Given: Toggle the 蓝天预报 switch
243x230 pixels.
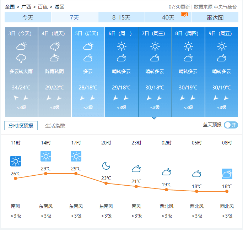Looking at the screenshot, I should [231, 125].
